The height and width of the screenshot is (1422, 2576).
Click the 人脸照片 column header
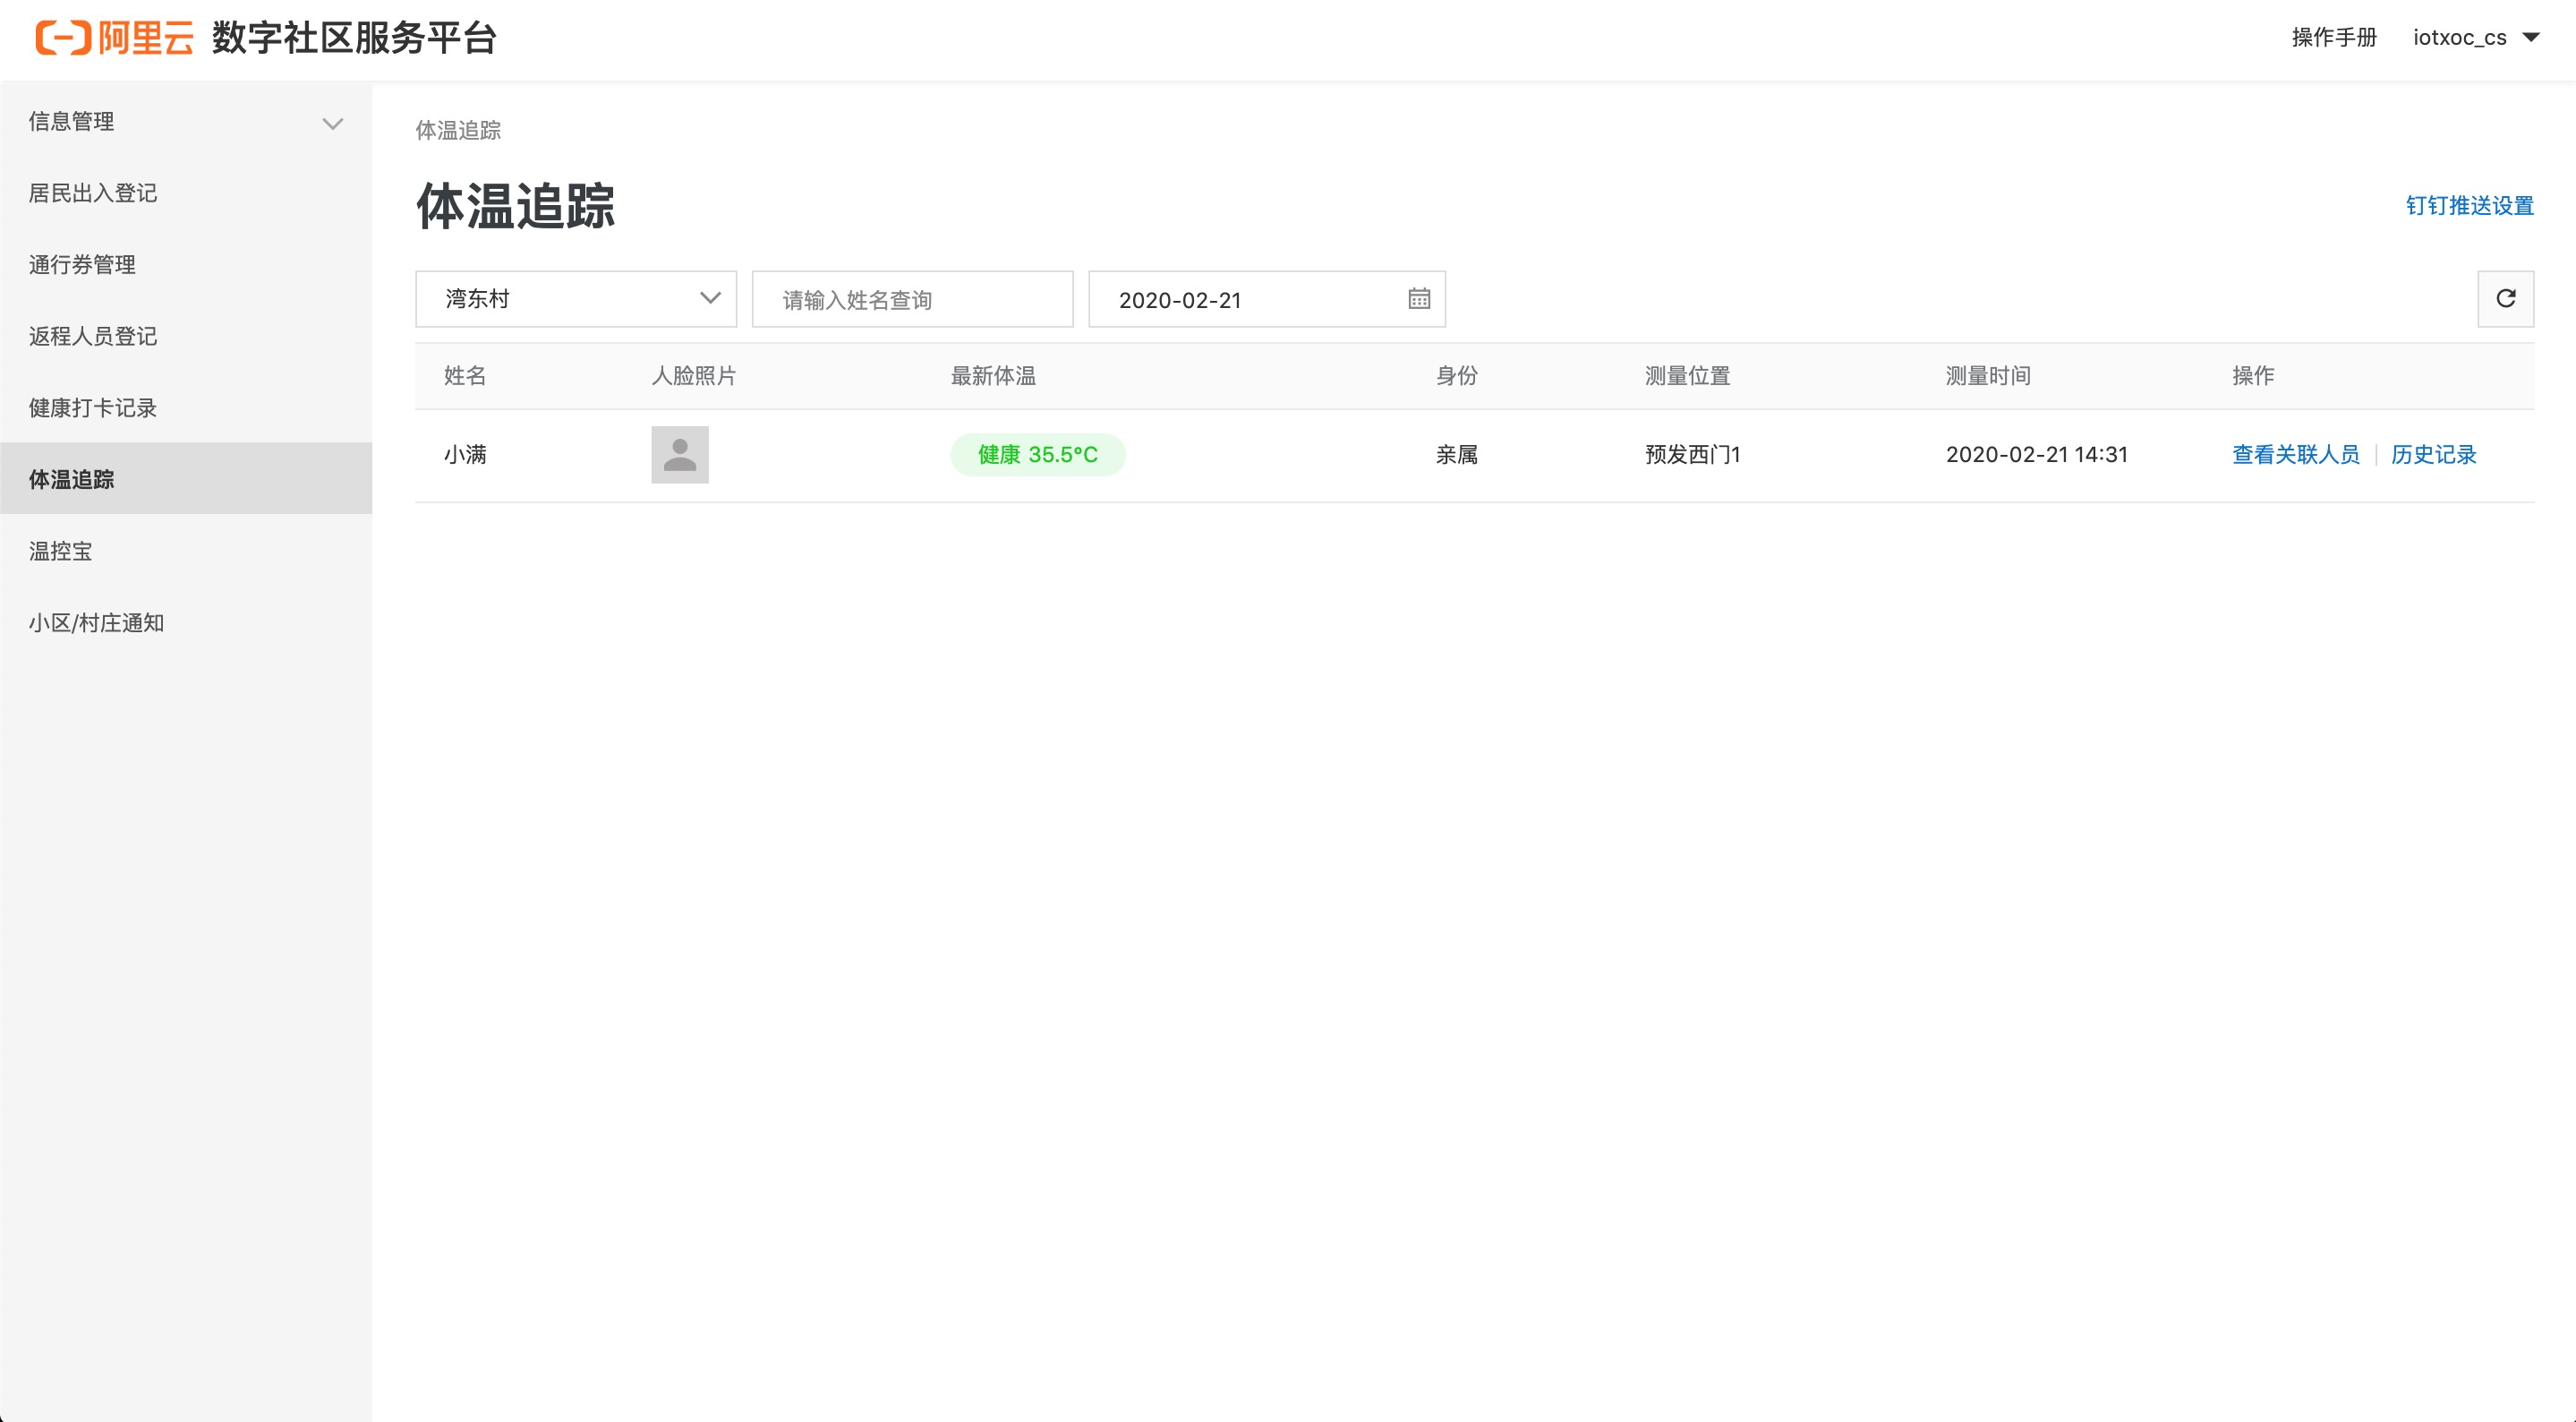pyautogui.click(x=693, y=376)
